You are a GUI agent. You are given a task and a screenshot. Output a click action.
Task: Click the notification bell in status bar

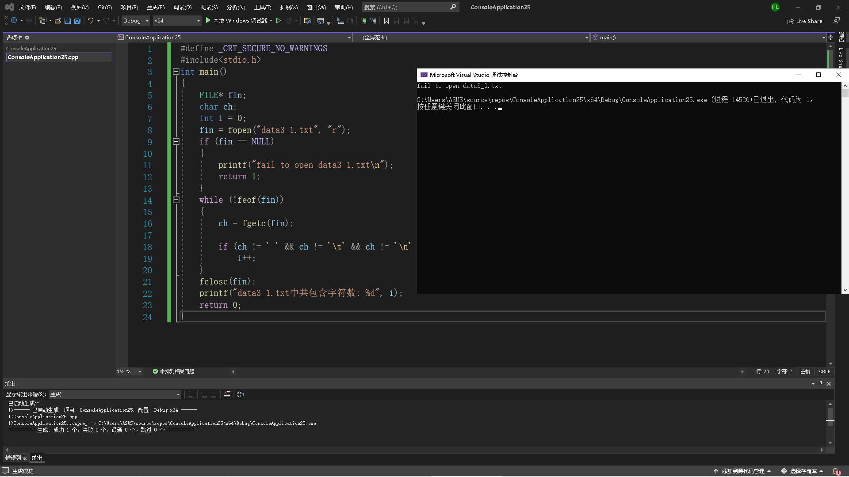pos(836,471)
